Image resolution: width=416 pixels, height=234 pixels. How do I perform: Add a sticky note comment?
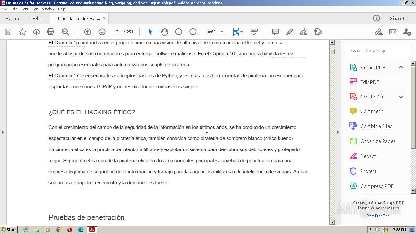(x=275, y=32)
